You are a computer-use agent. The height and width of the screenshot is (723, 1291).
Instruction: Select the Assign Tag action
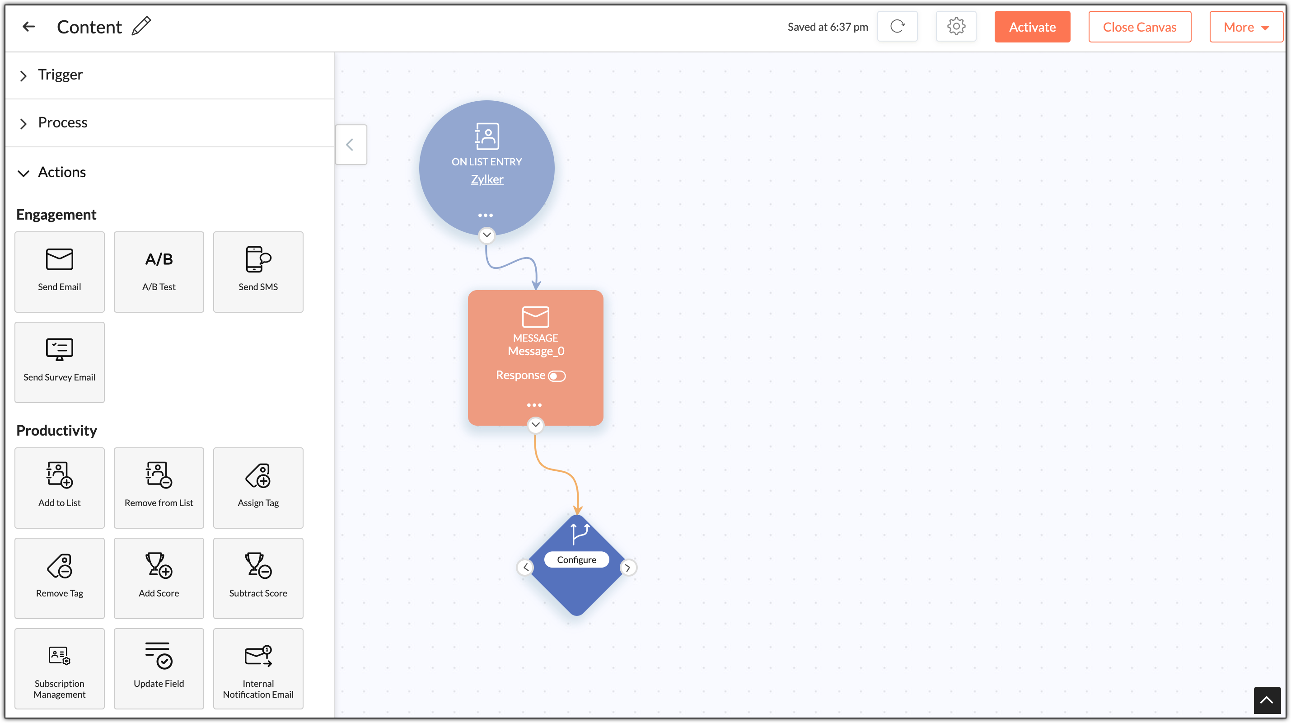click(258, 488)
